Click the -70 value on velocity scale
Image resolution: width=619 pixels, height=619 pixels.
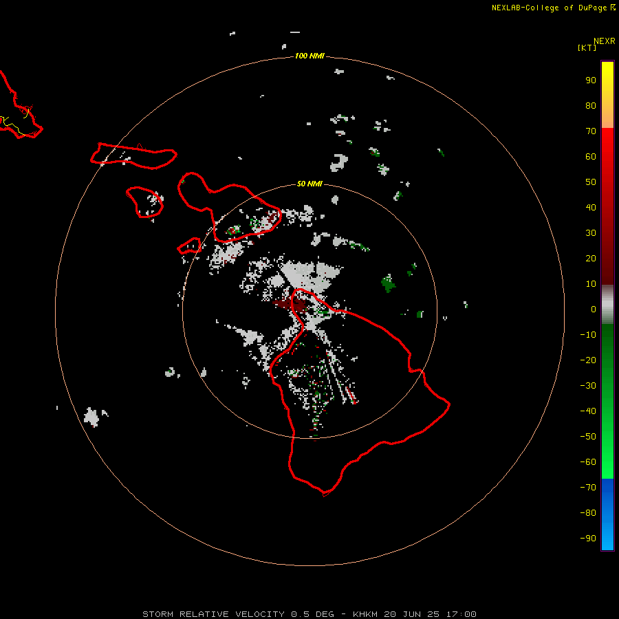click(588, 488)
